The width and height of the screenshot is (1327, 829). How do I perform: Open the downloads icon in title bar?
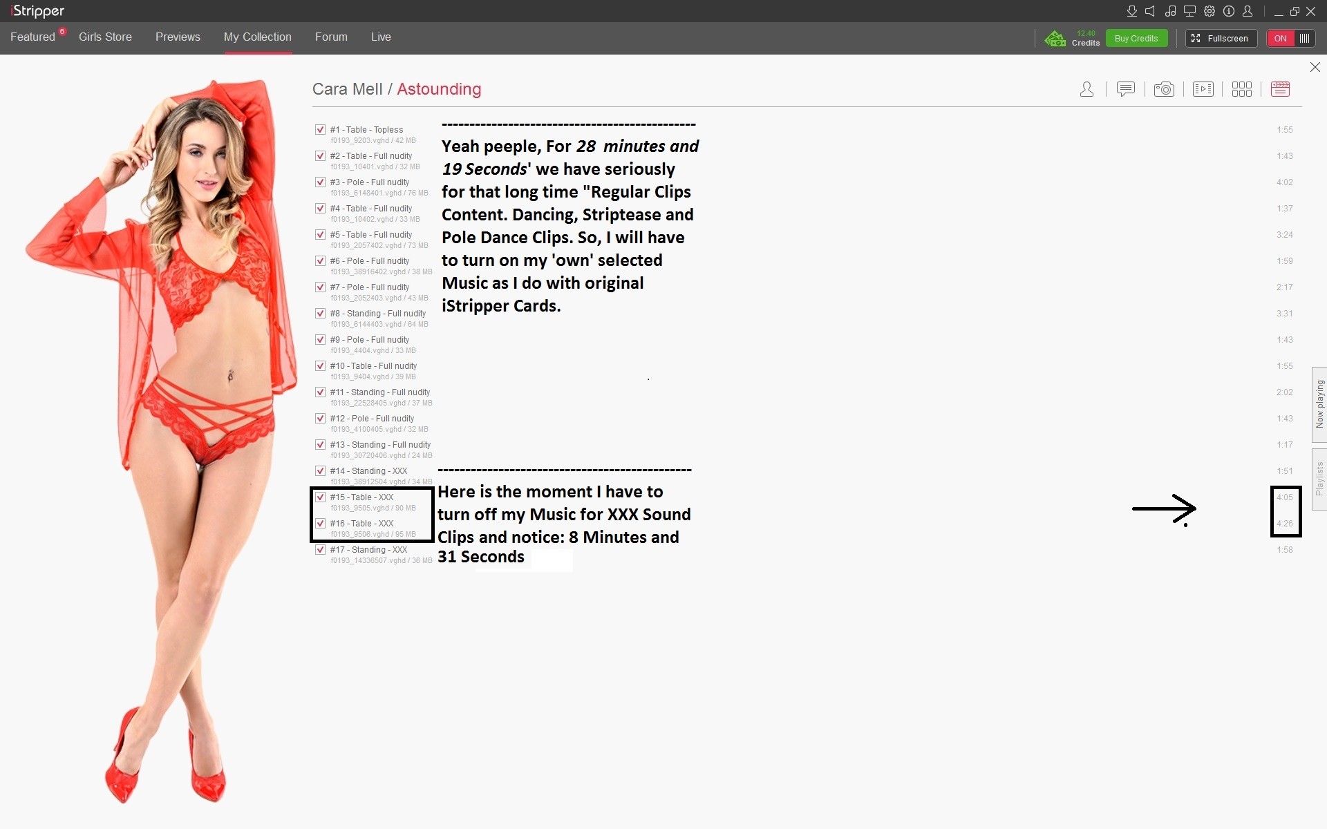[x=1131, y=11]
